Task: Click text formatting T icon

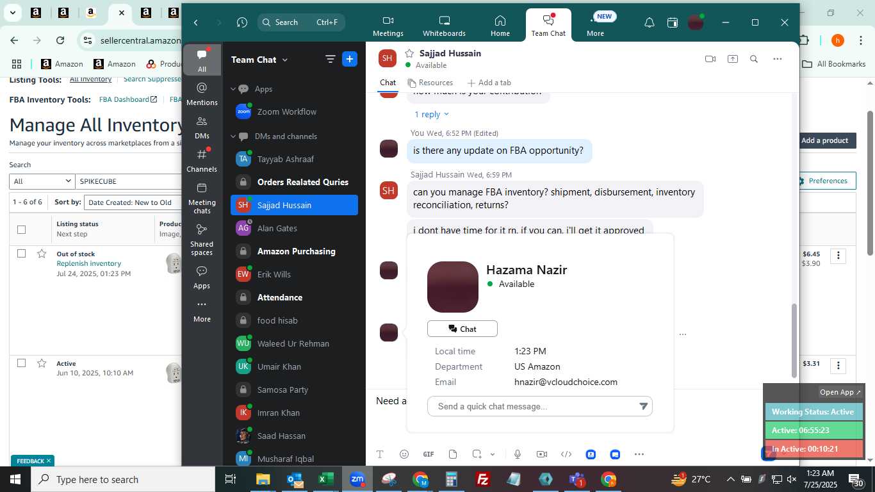Action: [x=380, y=454]
